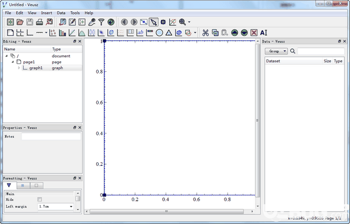Screen dimensions: 350x224
Task: Open the View menu
Action: coord(32,13)
